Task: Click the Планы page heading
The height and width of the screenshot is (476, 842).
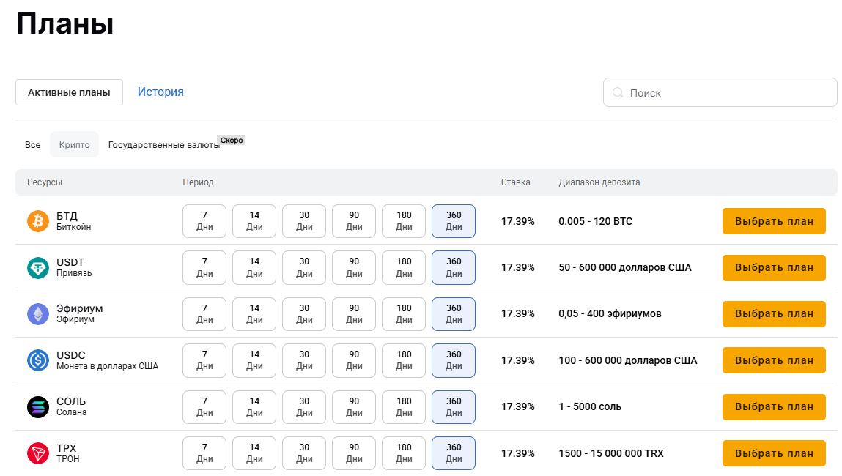Action: pyautogui.click(x=65, y=24)
